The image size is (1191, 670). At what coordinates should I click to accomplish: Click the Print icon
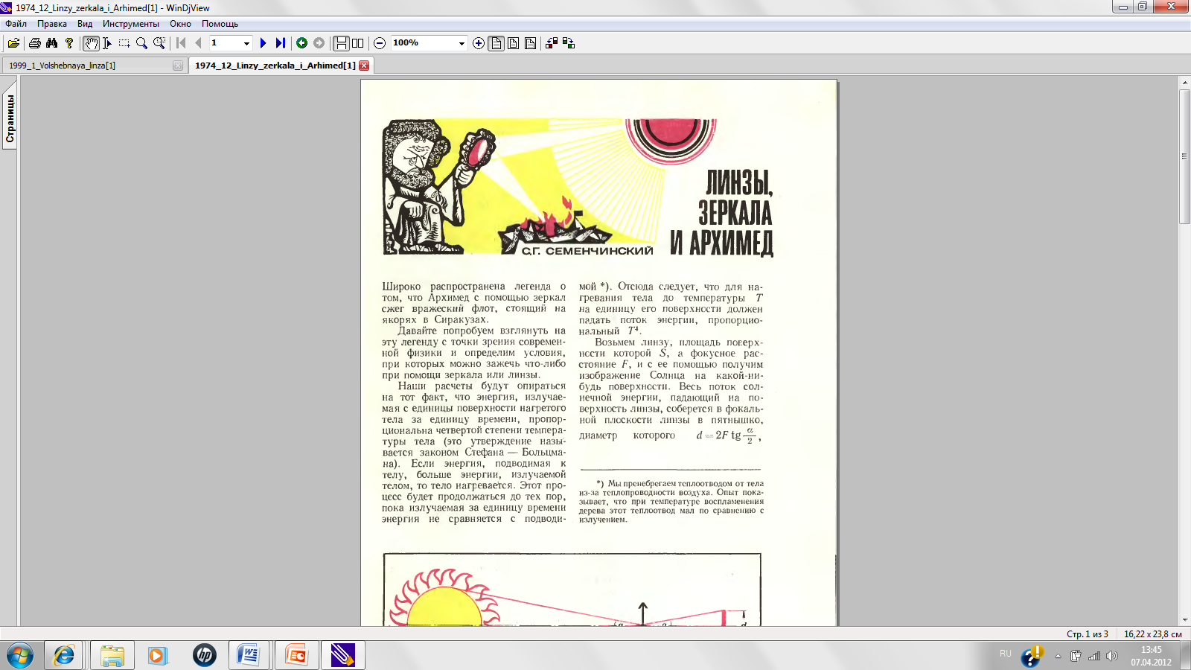[34, 43]
